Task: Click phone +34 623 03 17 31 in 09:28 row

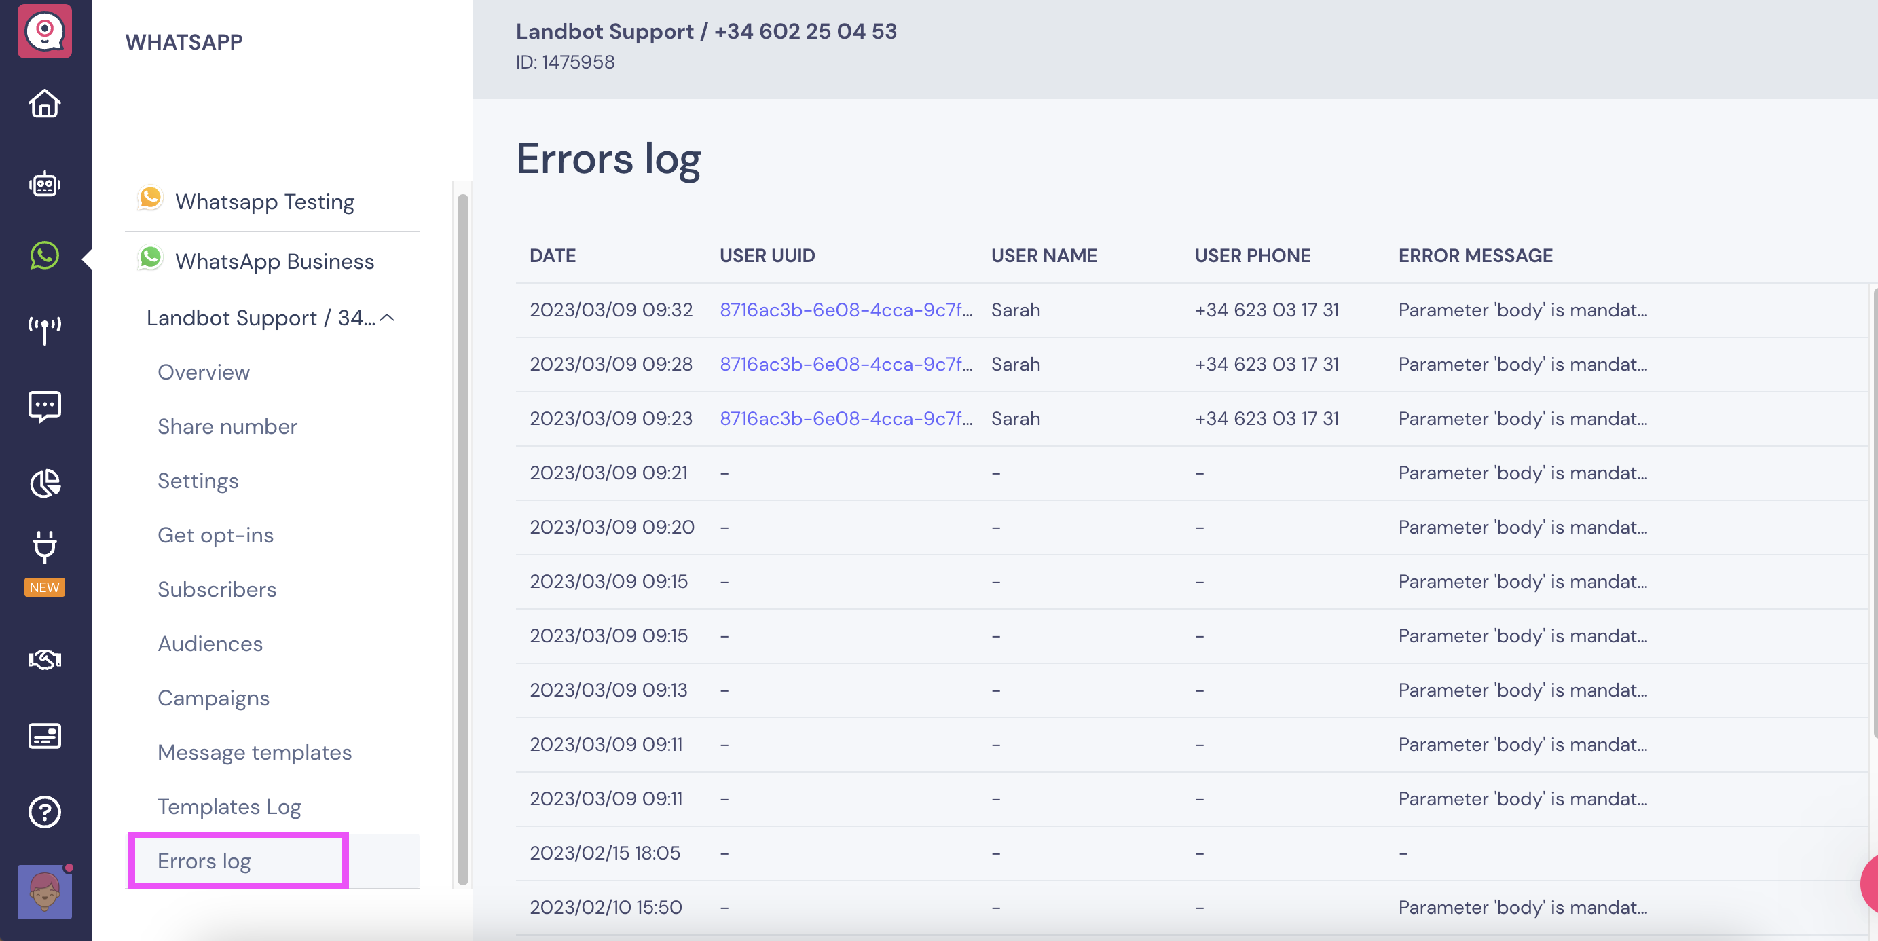Action: point(1266,365)
